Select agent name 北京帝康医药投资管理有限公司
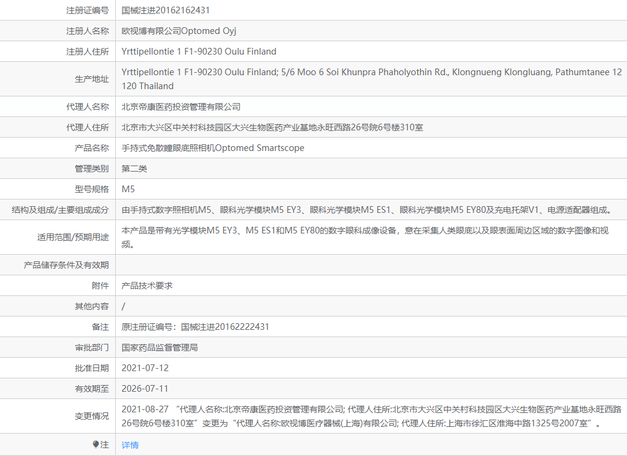 tap(181, 107)
